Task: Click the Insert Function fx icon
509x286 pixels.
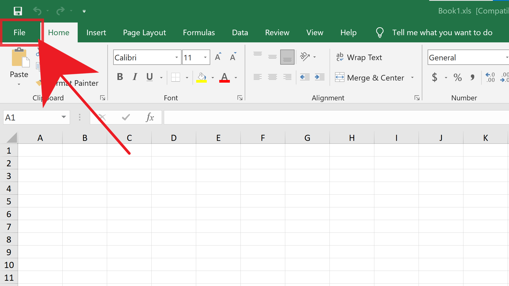Action: (x=150, y=117)
